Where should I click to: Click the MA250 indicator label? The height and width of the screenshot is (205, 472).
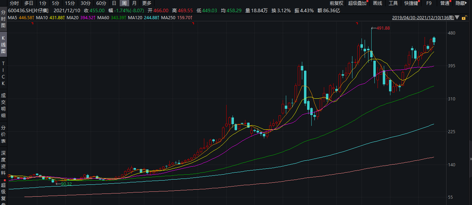(177, 17)
